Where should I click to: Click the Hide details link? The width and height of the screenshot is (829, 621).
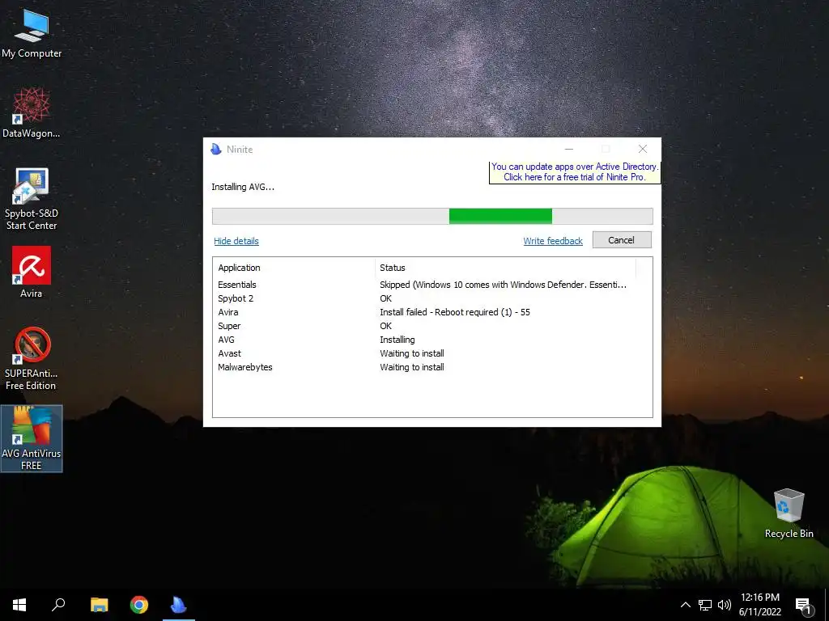click(x=236, y=241)
